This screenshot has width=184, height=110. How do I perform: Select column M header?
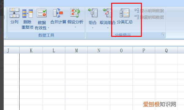76,50
